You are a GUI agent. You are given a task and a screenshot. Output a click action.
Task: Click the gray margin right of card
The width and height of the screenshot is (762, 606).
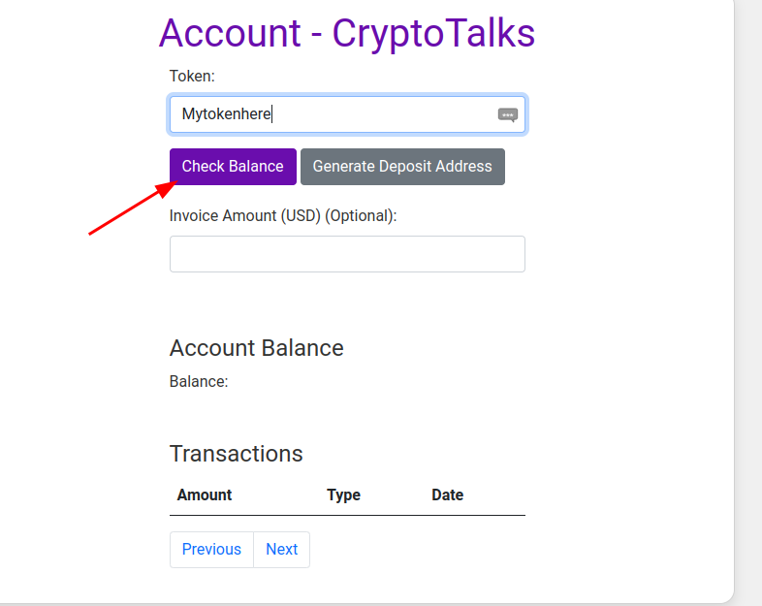[x=748, y=291]
